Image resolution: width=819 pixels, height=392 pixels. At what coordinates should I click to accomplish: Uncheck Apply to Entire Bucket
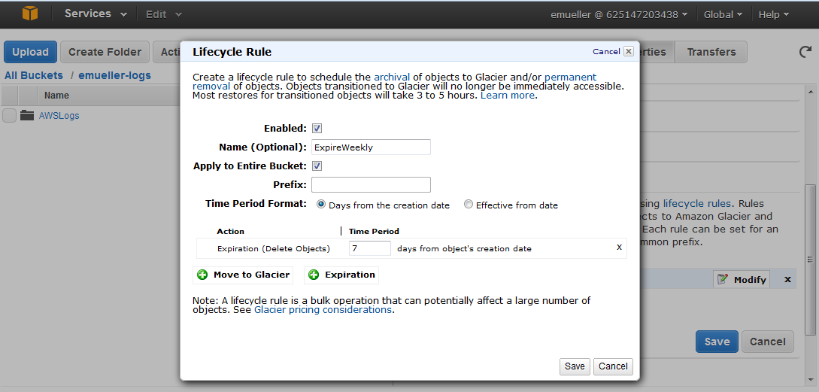pyautogui.click(x=317, y=166)
